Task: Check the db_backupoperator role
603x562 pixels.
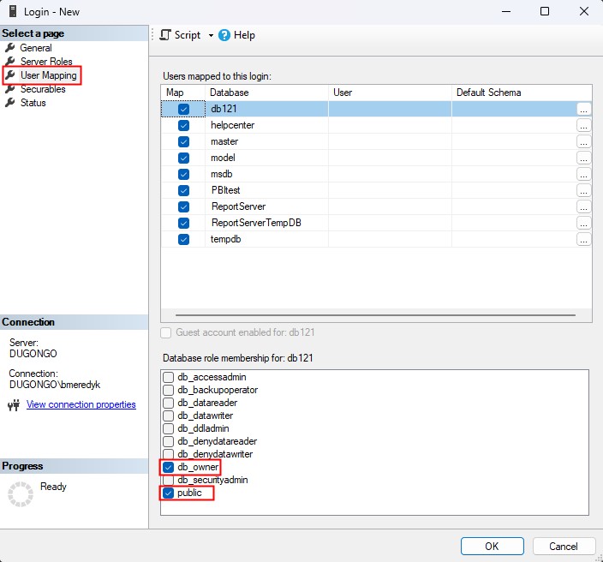Action: point(168,390)
